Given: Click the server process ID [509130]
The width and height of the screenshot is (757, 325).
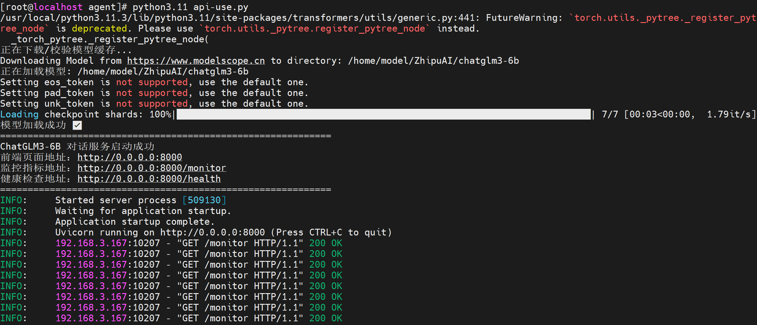Looking at the screenshot, I should click(x=204, y=200).
